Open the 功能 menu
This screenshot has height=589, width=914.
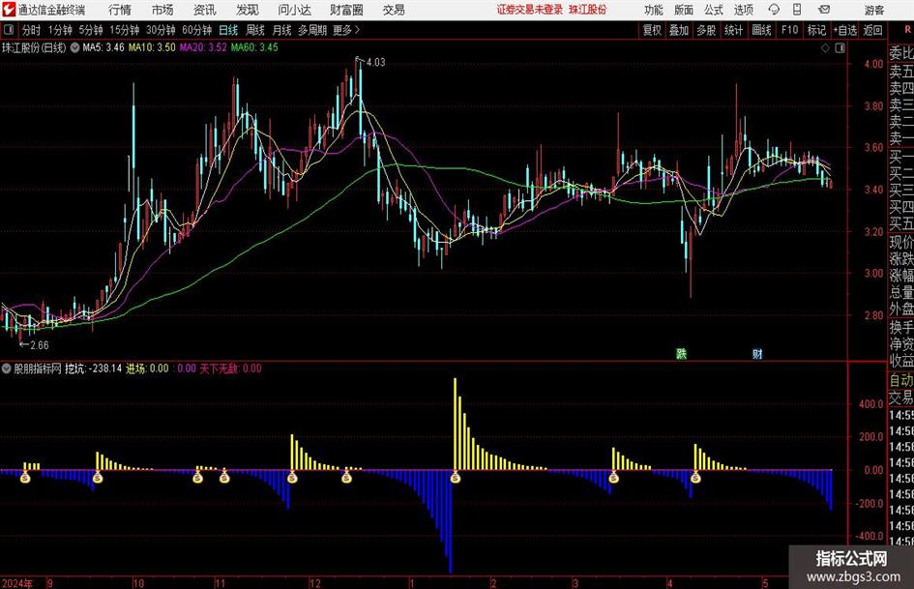coord(654,10)
